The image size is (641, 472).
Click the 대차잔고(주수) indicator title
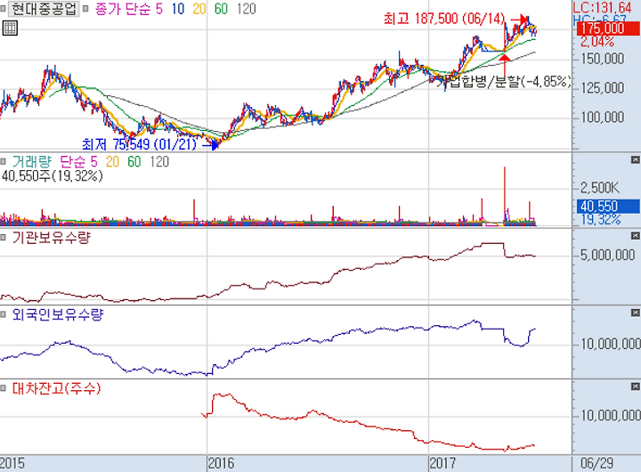56,388
